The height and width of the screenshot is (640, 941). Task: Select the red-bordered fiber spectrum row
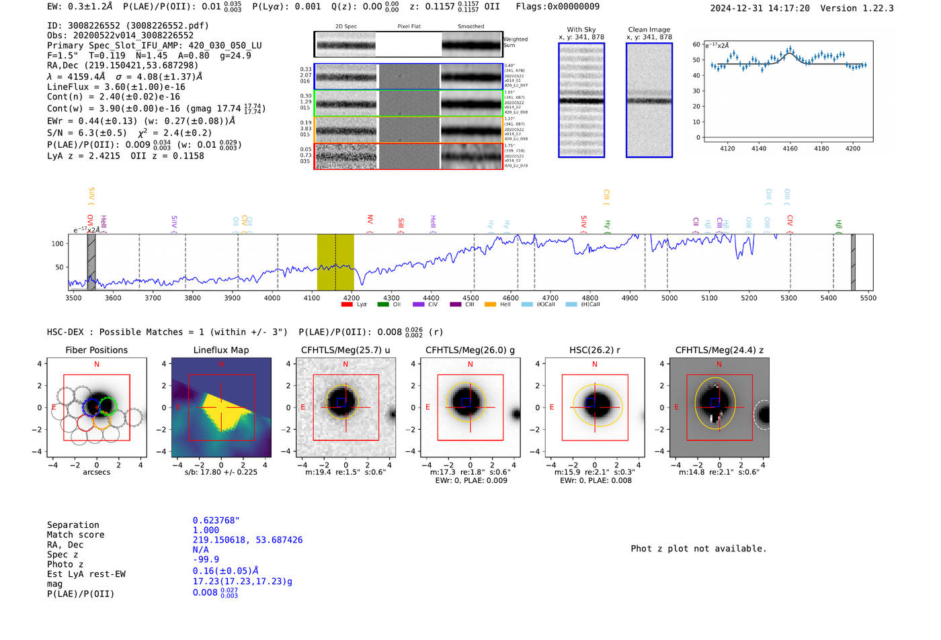pos(408,156)
